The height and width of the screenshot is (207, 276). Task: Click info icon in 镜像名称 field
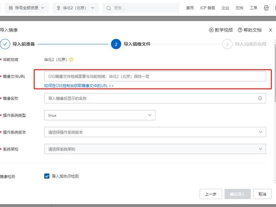(260, 98)
